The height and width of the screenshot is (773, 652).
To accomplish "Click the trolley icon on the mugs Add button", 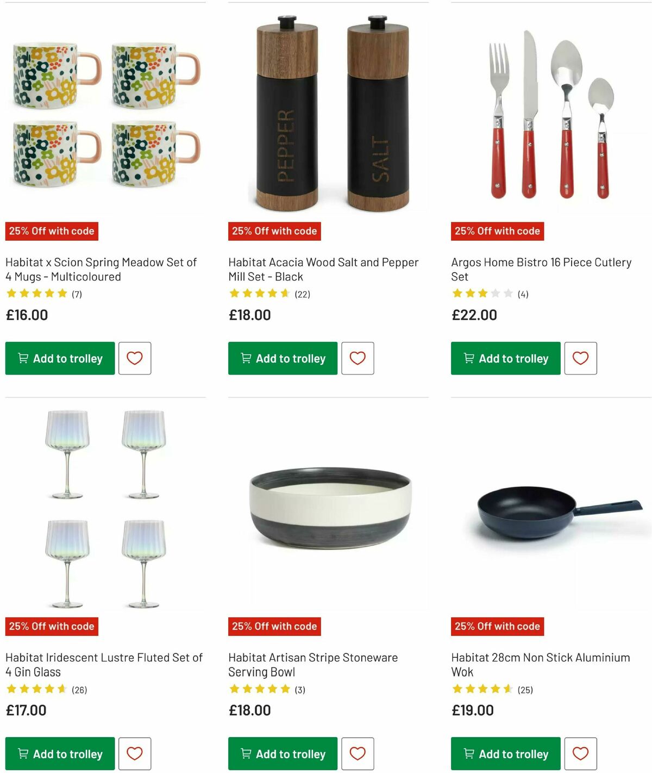I will pyautogui.click(x=23, y=358).
